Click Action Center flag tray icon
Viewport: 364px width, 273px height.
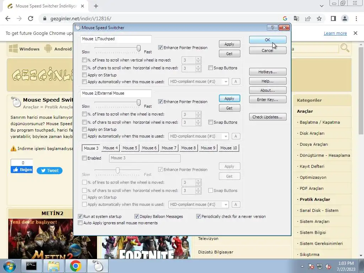tap(311, 266)
